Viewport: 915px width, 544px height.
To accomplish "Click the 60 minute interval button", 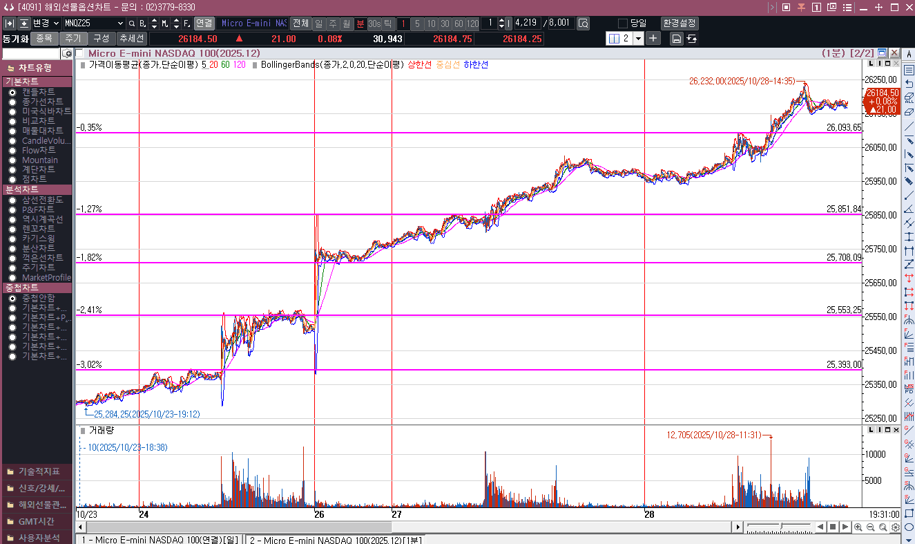I will 459,24.
